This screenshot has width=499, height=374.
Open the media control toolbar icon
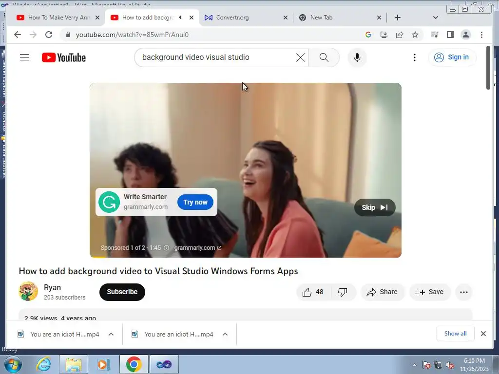[x=434, y=35]
